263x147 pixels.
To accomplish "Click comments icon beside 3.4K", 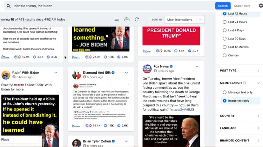I will point(34,57).
